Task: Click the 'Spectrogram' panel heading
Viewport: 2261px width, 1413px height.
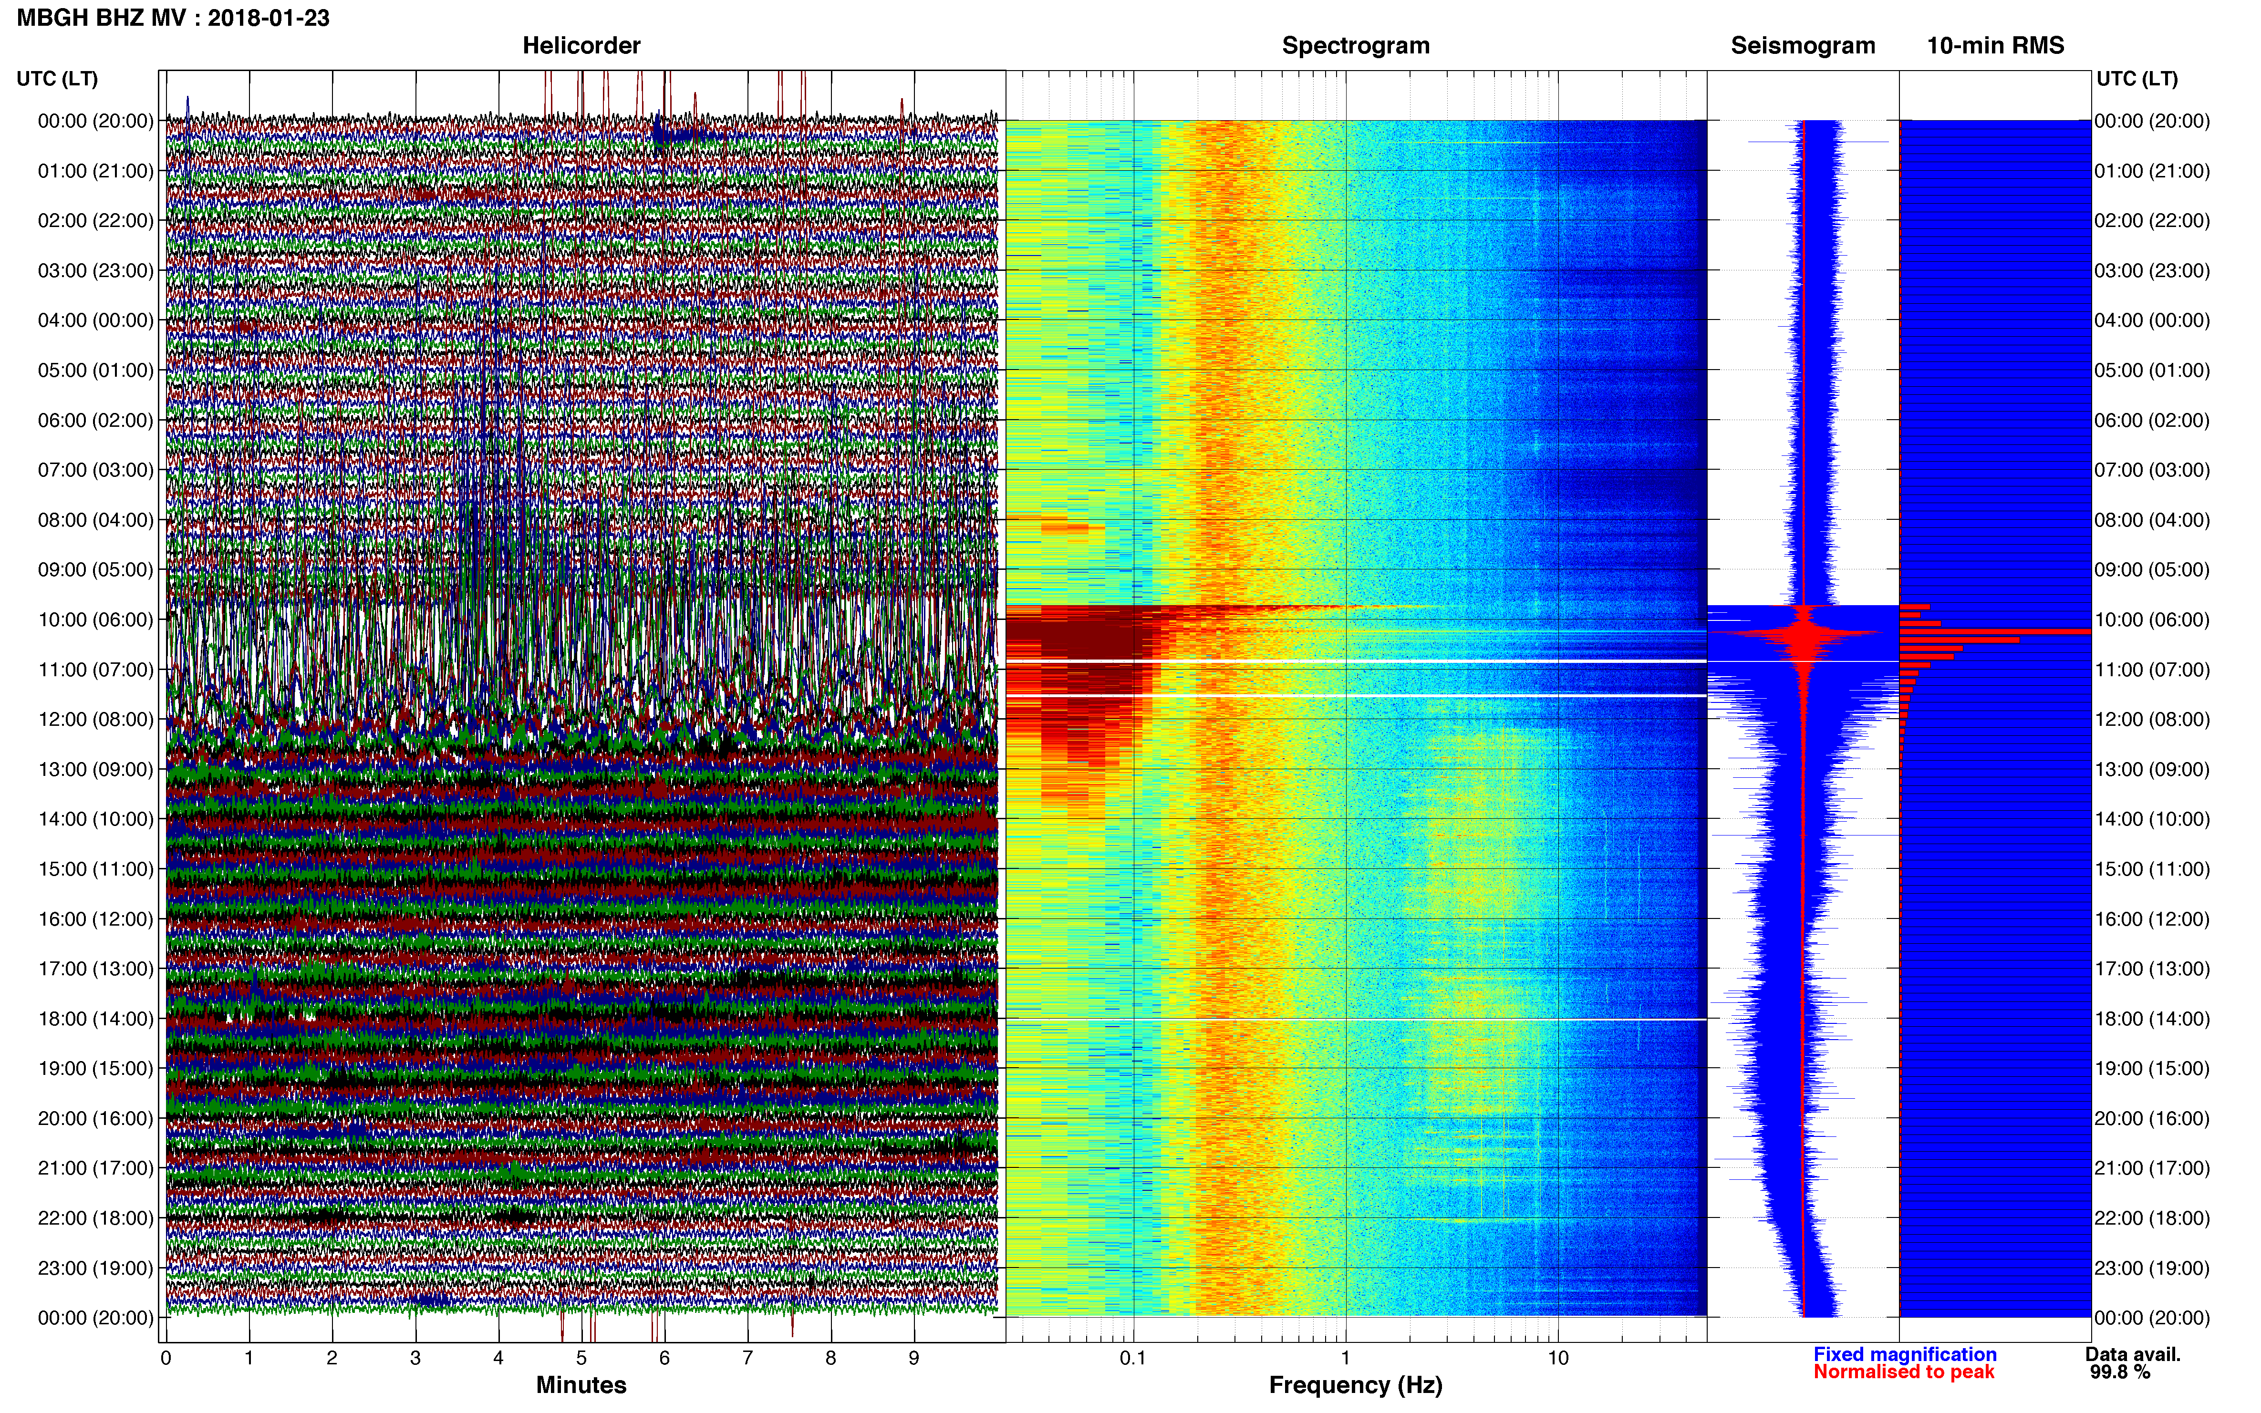Action: point(1355,45)
